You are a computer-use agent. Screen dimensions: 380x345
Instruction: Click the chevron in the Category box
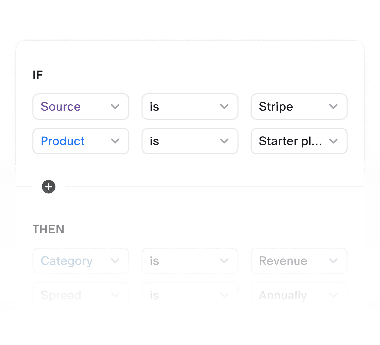click(x=115, y=261)
